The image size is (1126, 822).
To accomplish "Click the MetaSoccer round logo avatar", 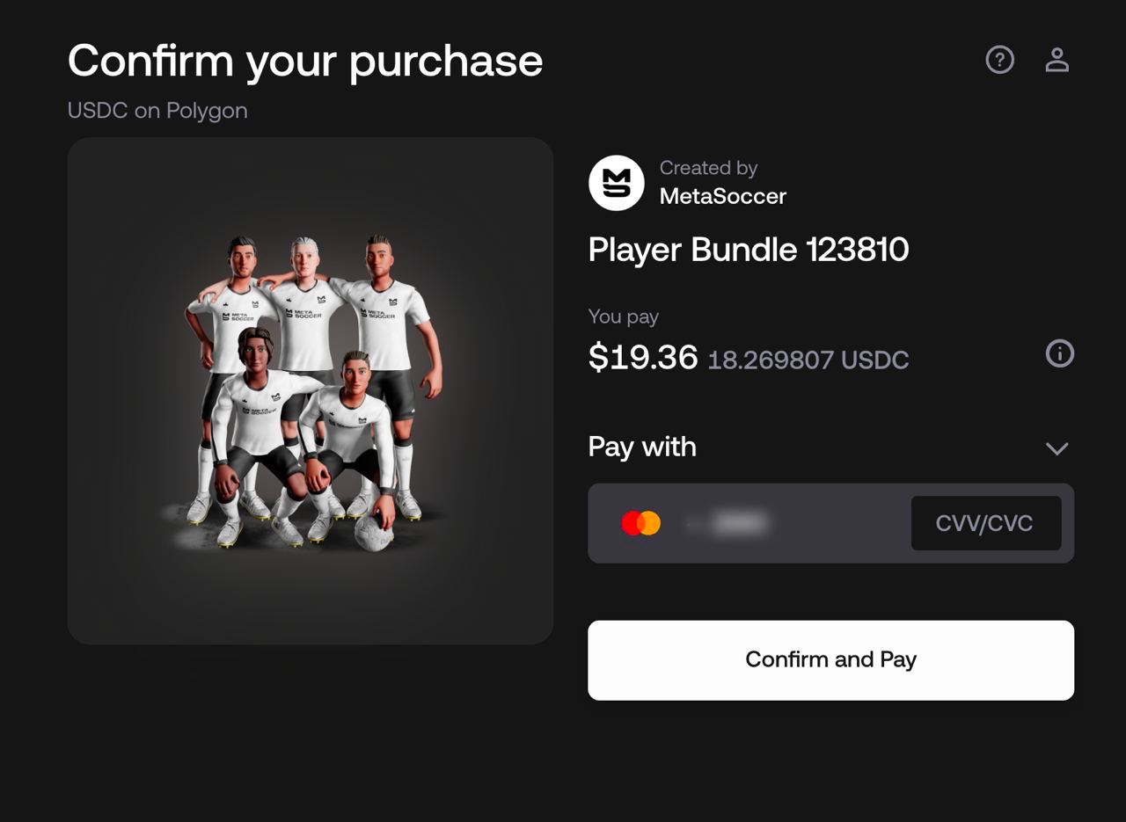I will (x=616, y=183).
